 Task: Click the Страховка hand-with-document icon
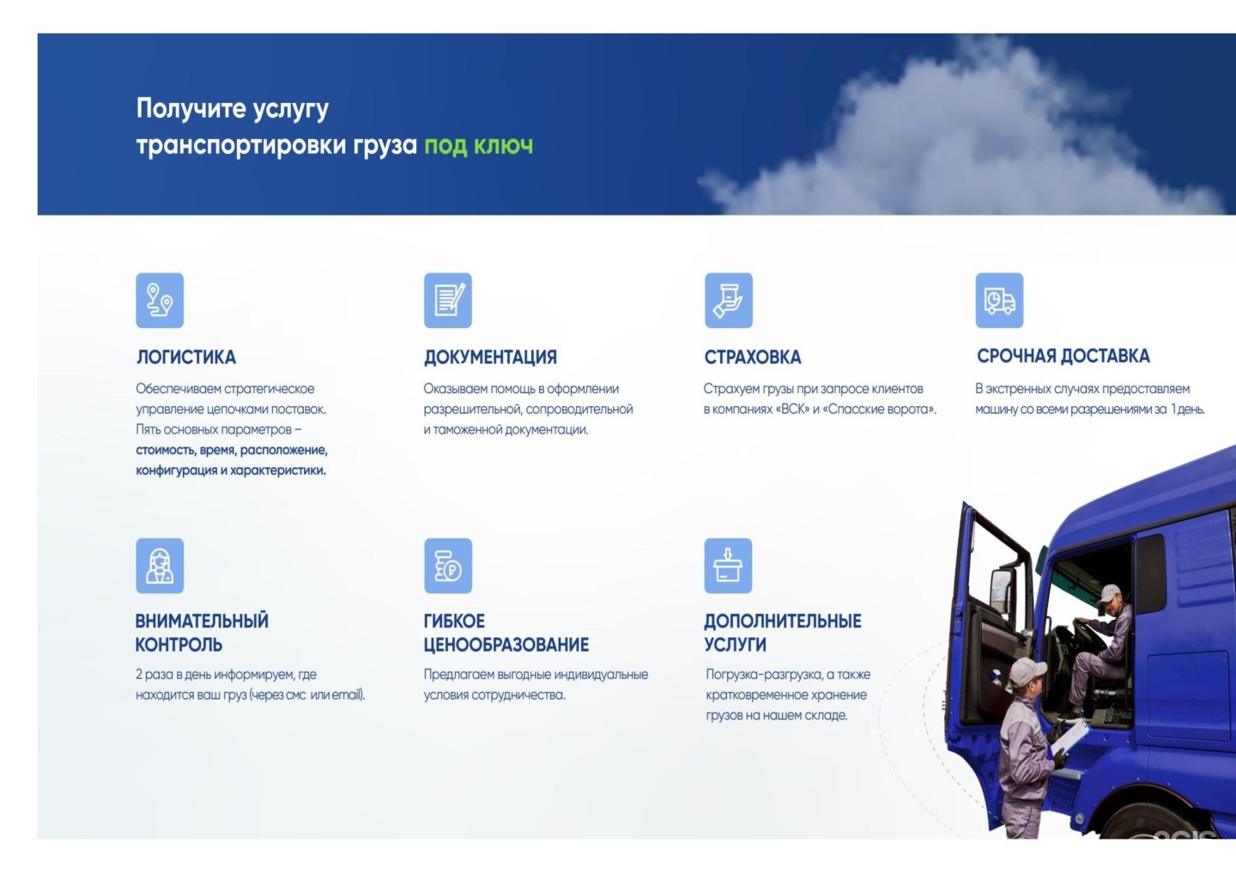coord(729,300)
